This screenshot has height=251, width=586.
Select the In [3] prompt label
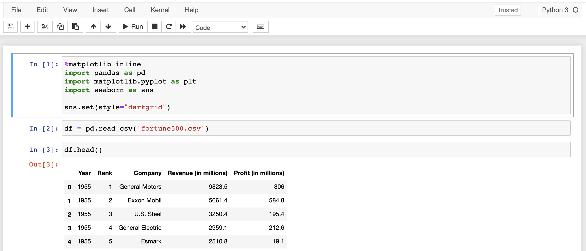point(44,150)
